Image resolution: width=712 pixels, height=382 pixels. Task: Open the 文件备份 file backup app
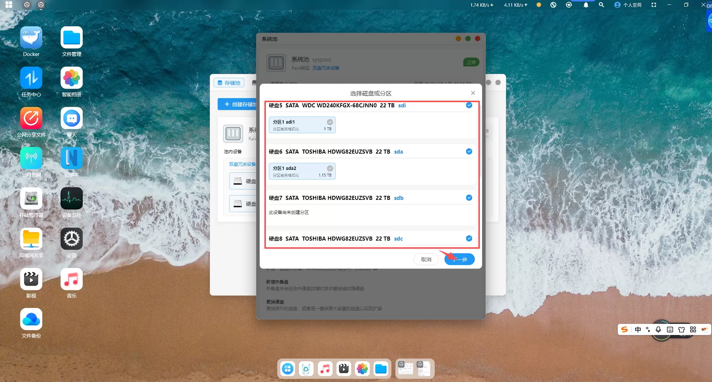pos(31,319)
